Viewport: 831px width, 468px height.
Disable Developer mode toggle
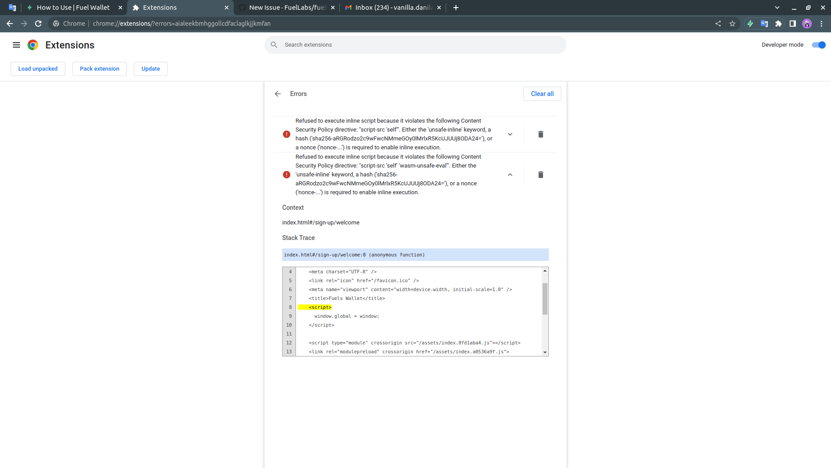point(818,44)
